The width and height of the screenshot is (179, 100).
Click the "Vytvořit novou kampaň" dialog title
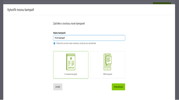[20, 10]
